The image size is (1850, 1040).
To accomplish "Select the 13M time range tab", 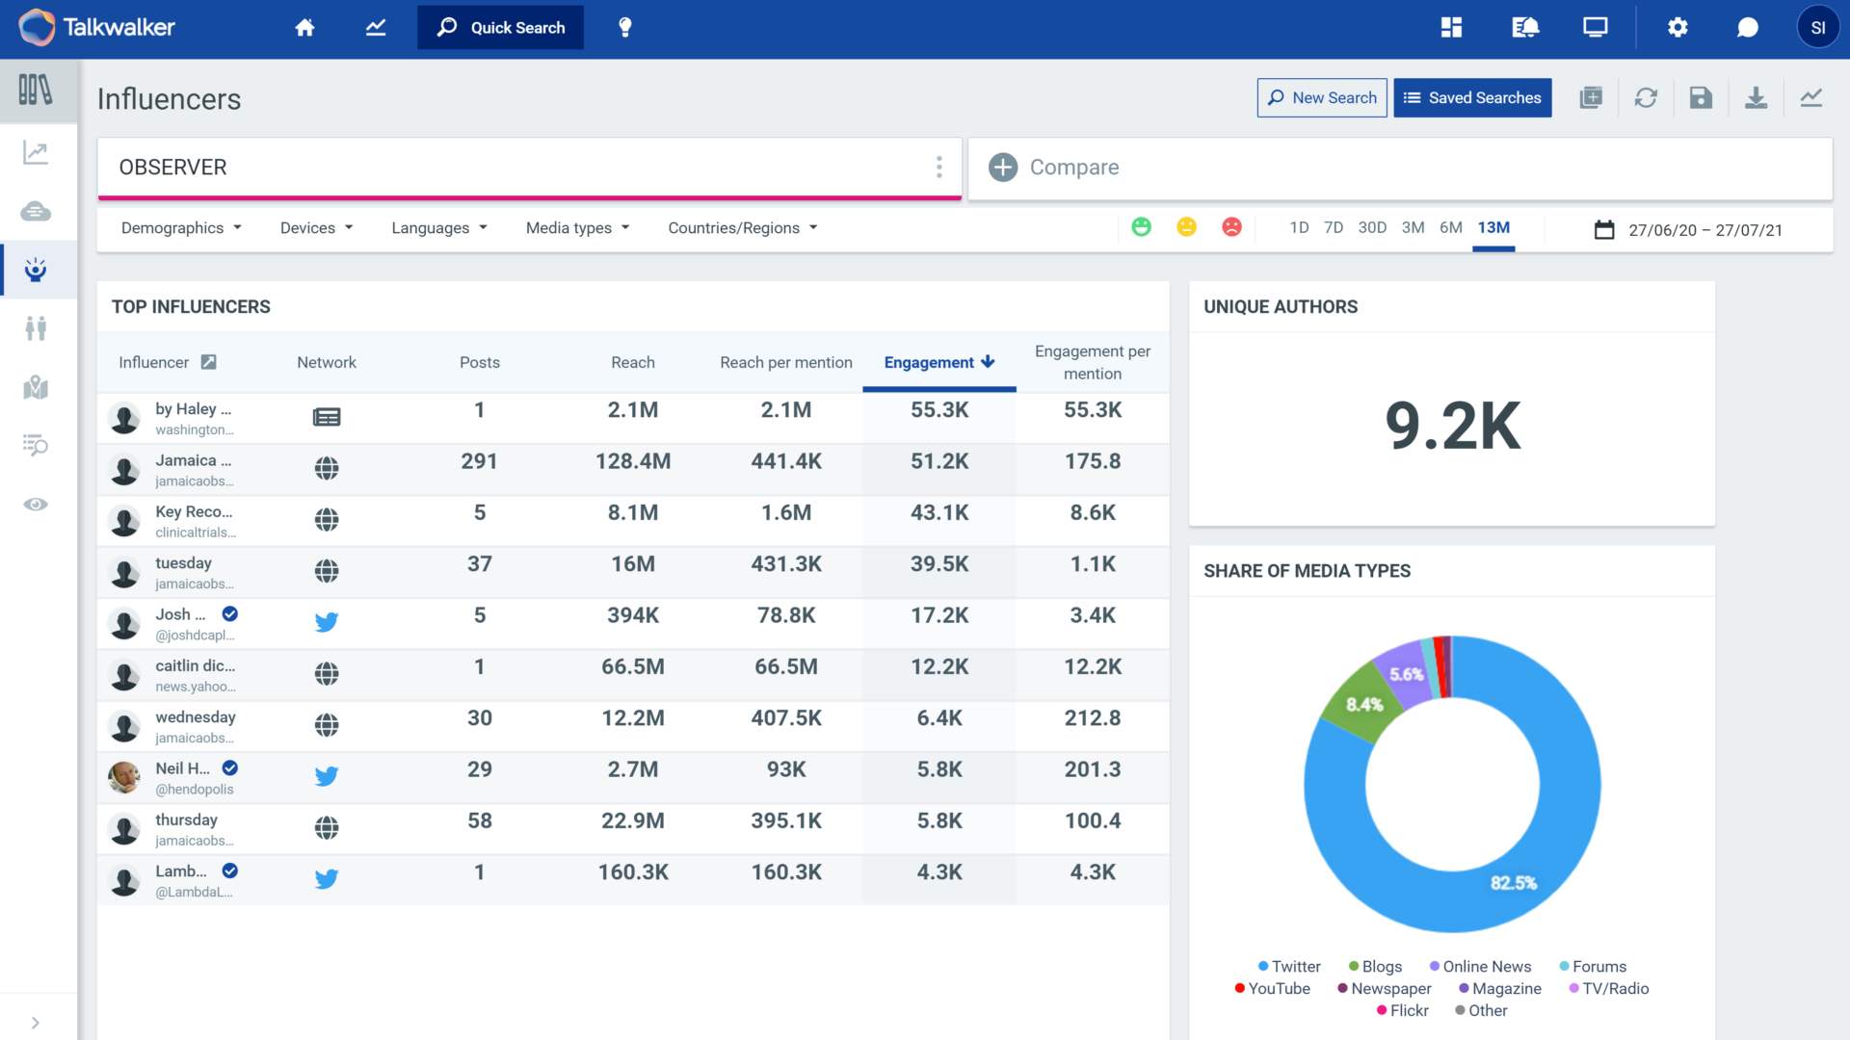I will 1493,227.
